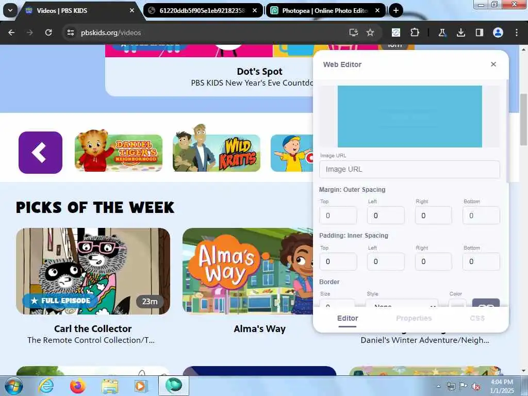This screenshot has width=528, height=396.
Task: Open Chrome Labs flask icon
Action: point(442,32)
